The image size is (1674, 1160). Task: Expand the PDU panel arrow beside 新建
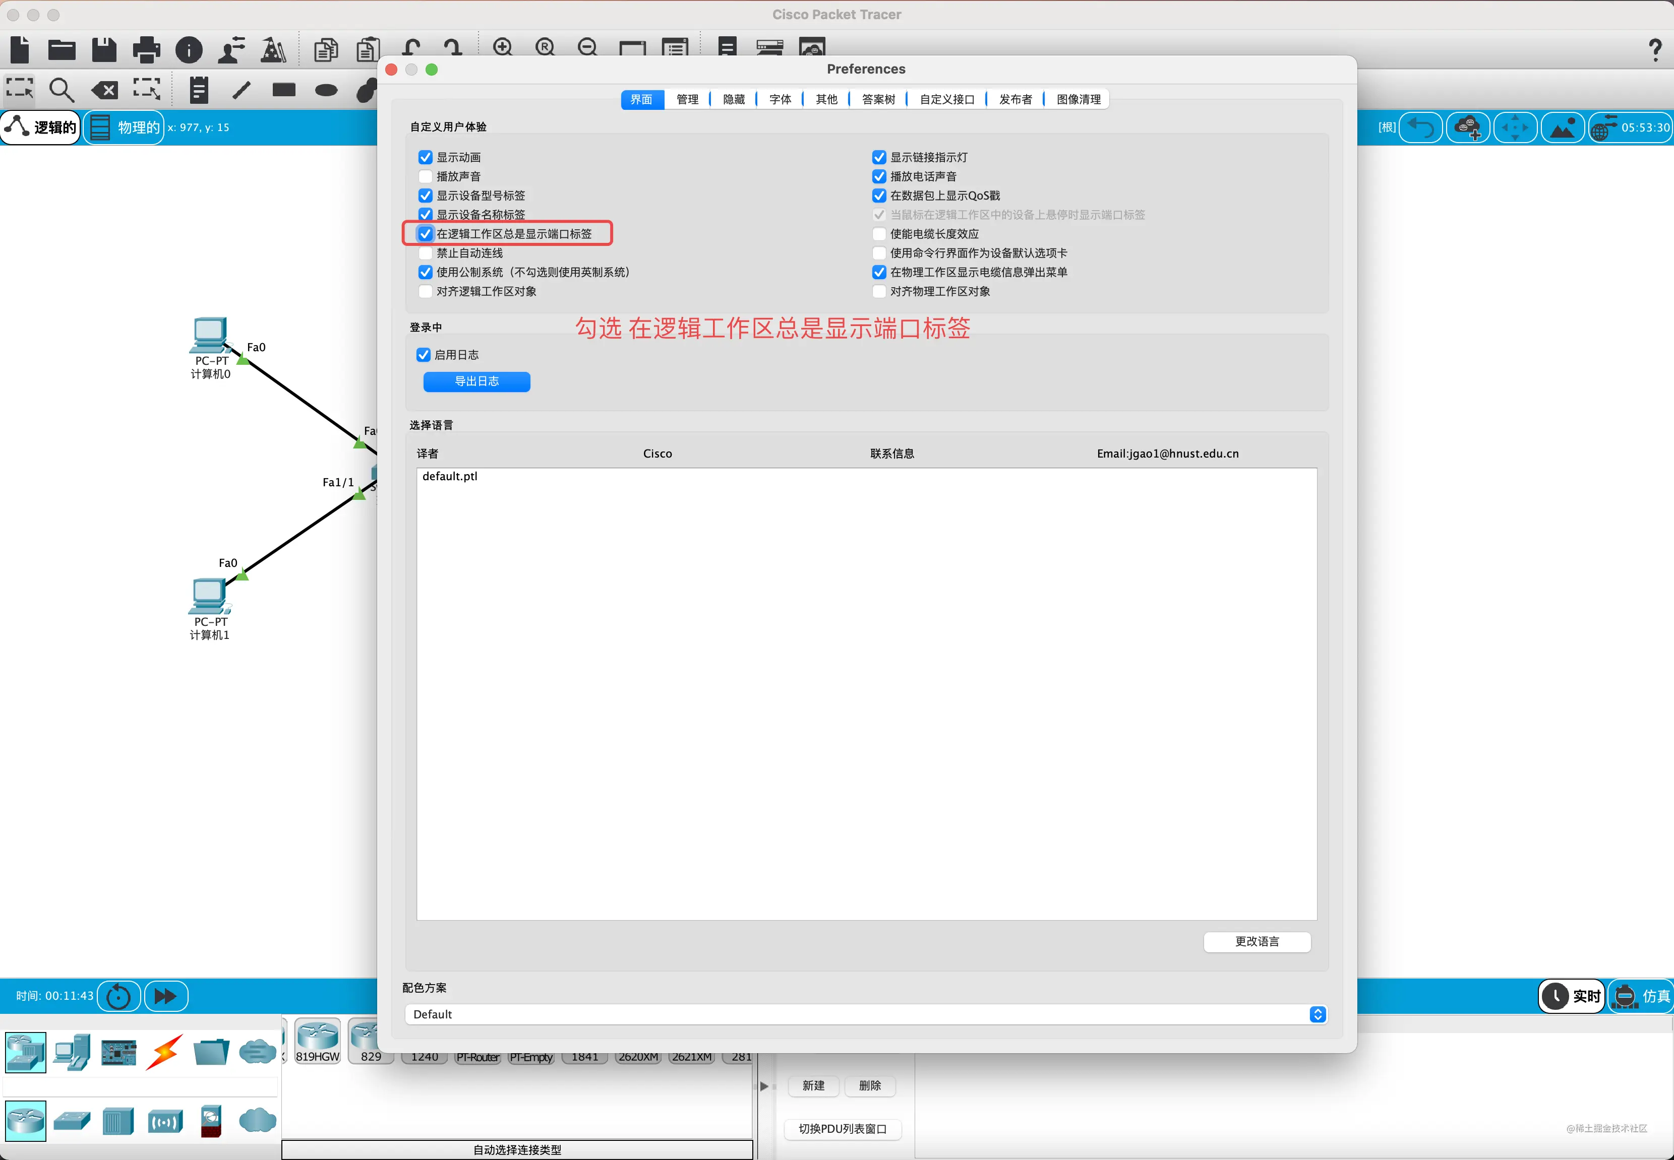763,1086
